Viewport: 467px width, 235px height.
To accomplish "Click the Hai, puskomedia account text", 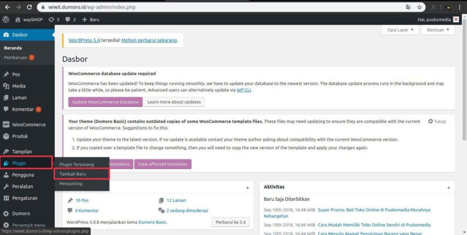I will pos(435,20).
